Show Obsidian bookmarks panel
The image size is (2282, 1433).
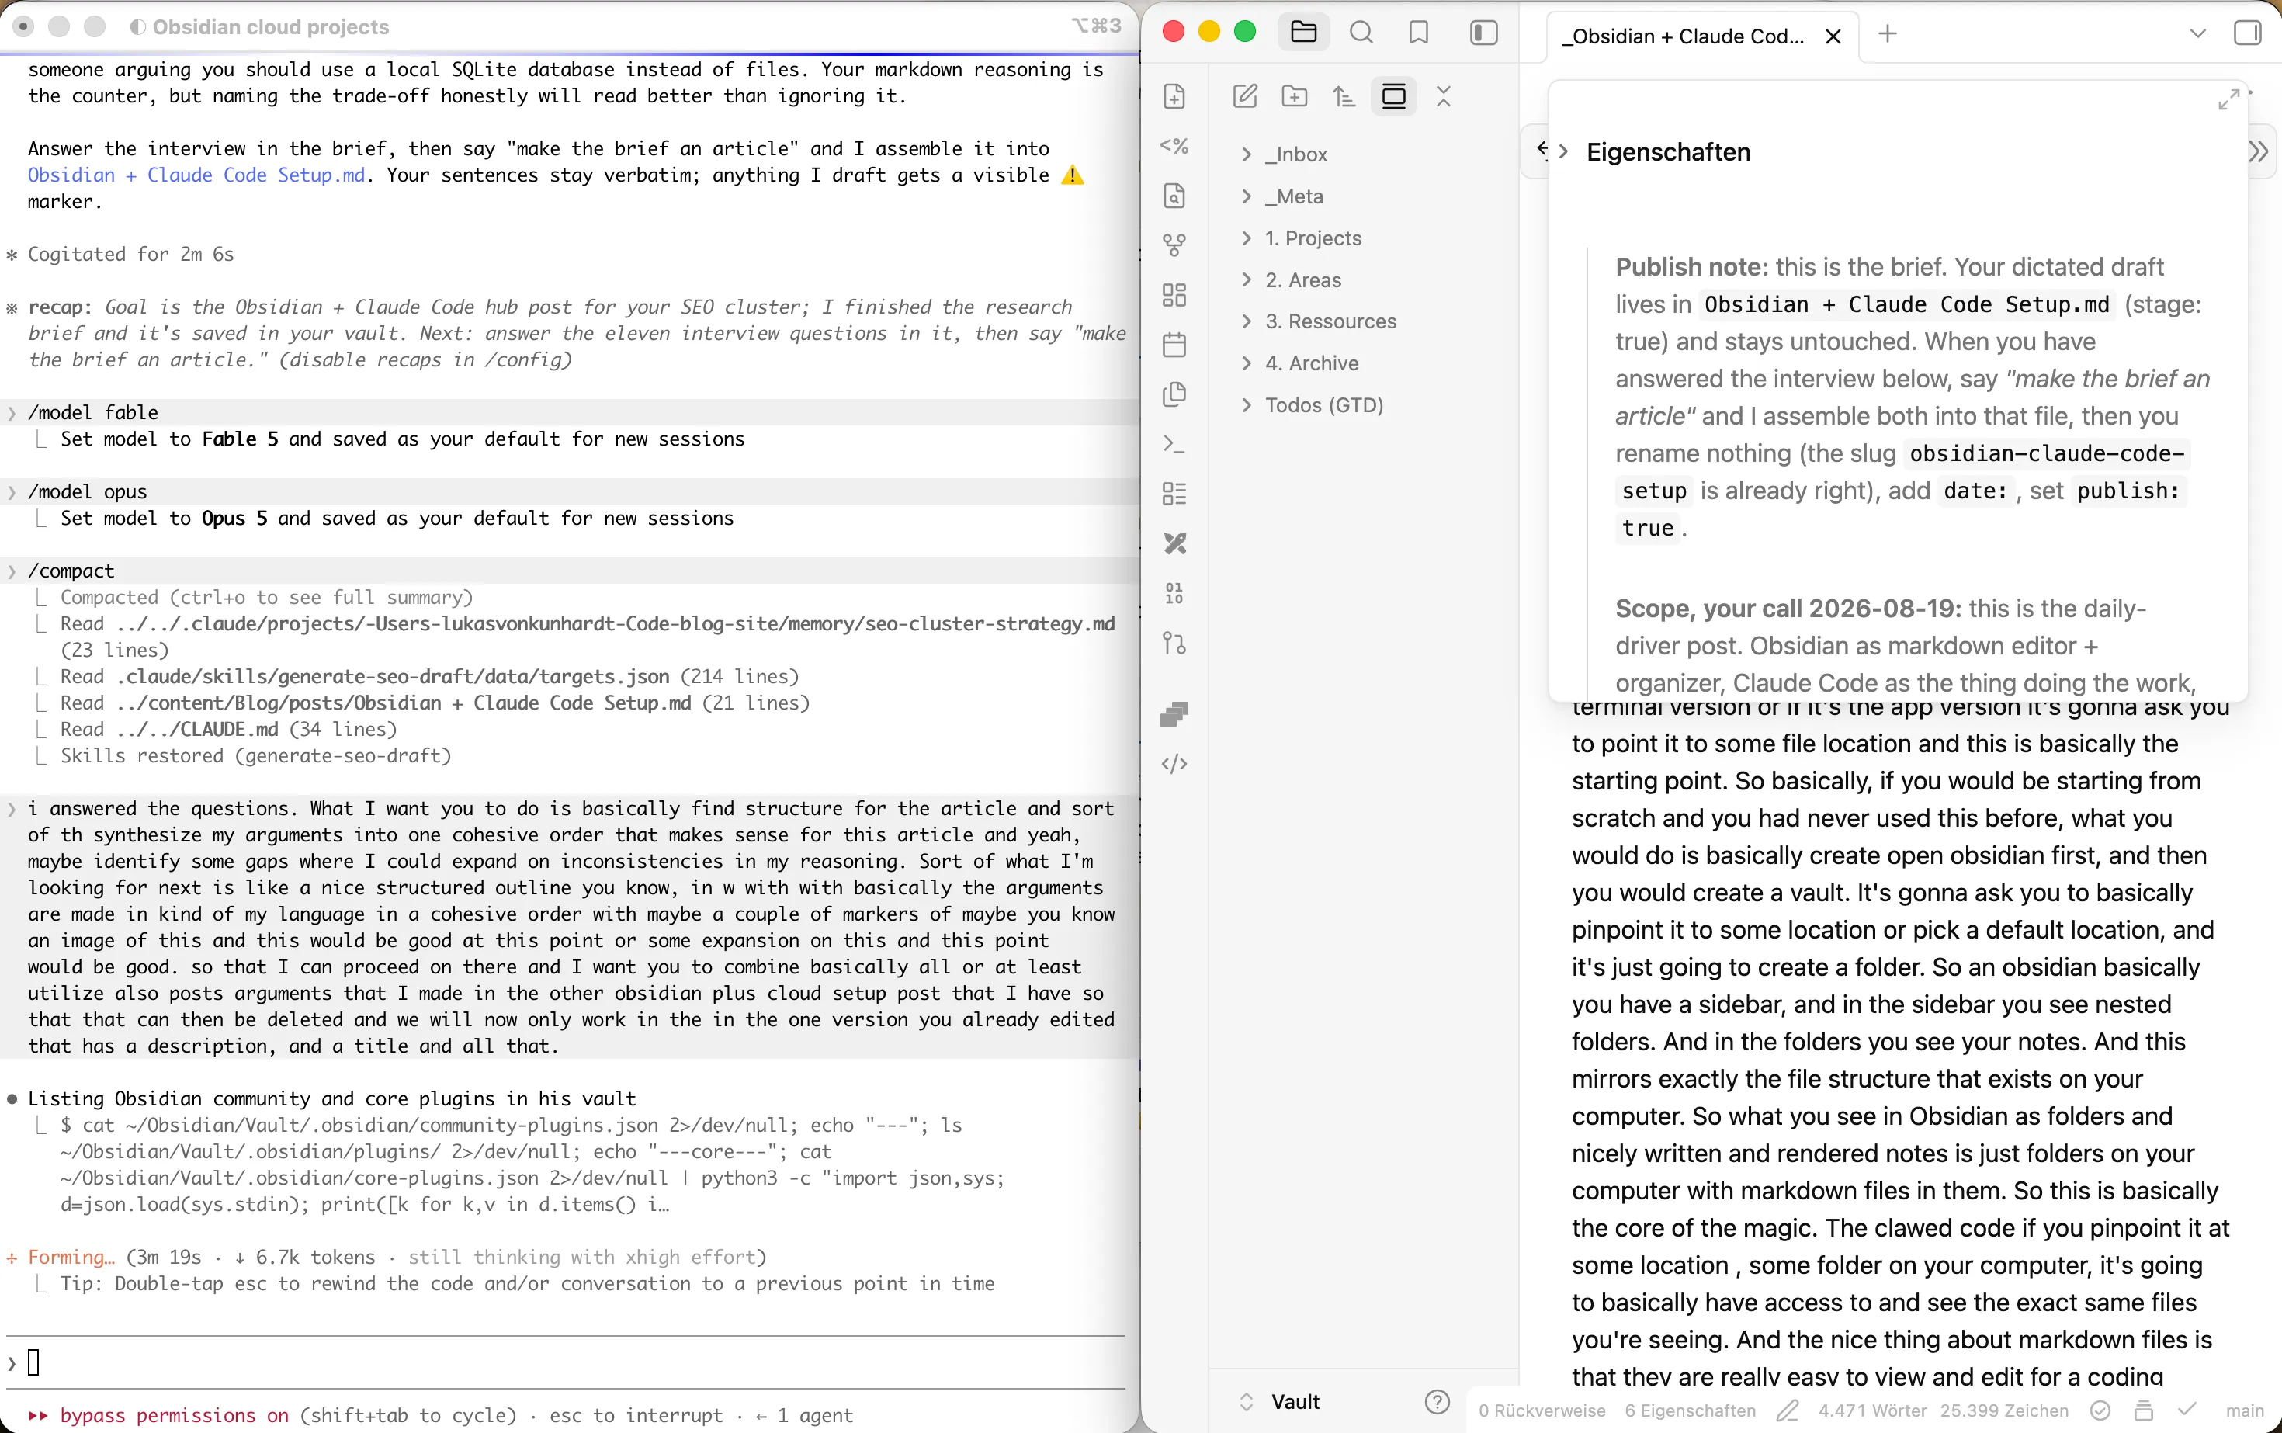click(1419, 33)
